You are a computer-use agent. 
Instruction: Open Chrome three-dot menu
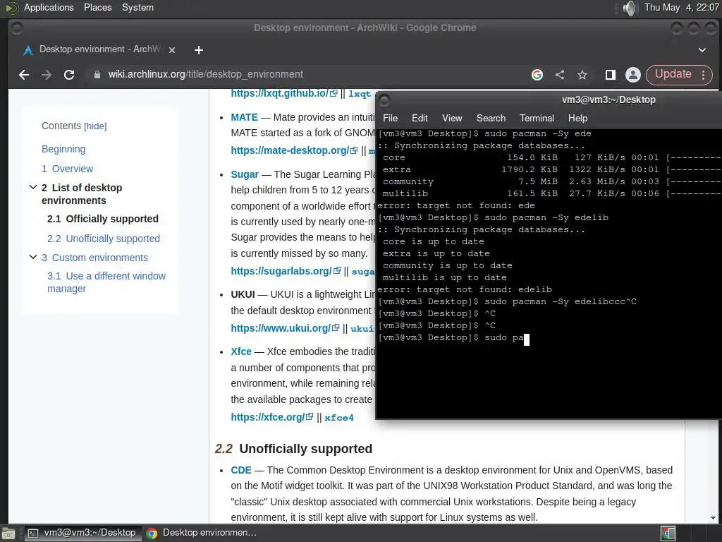tap(704, 75)
